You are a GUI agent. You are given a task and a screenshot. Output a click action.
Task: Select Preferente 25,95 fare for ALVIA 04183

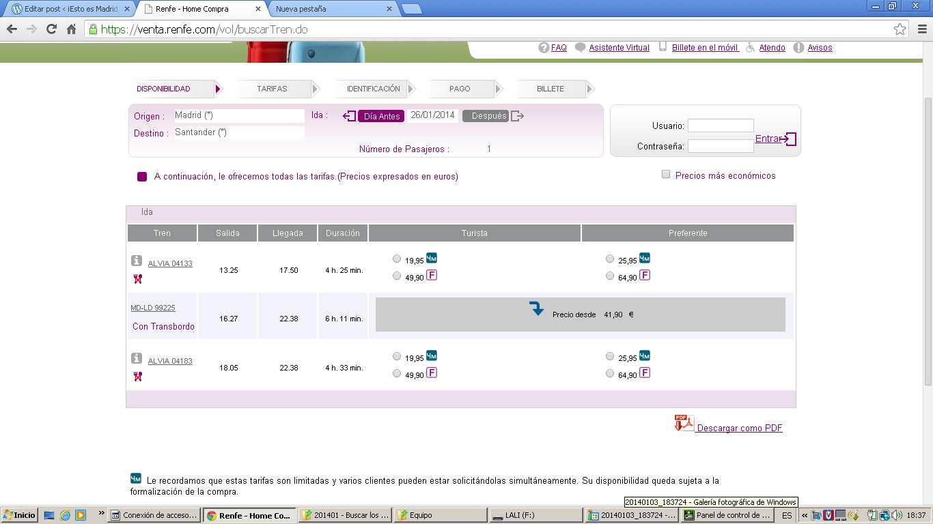(x=610, y=356)
